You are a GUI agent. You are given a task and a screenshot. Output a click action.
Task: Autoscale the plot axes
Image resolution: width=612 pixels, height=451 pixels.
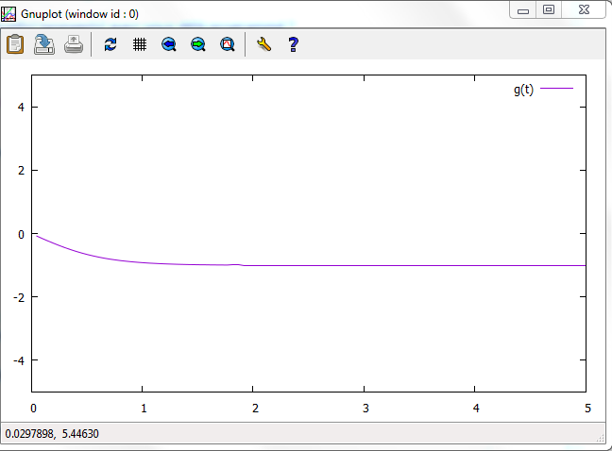pos(228,44)
